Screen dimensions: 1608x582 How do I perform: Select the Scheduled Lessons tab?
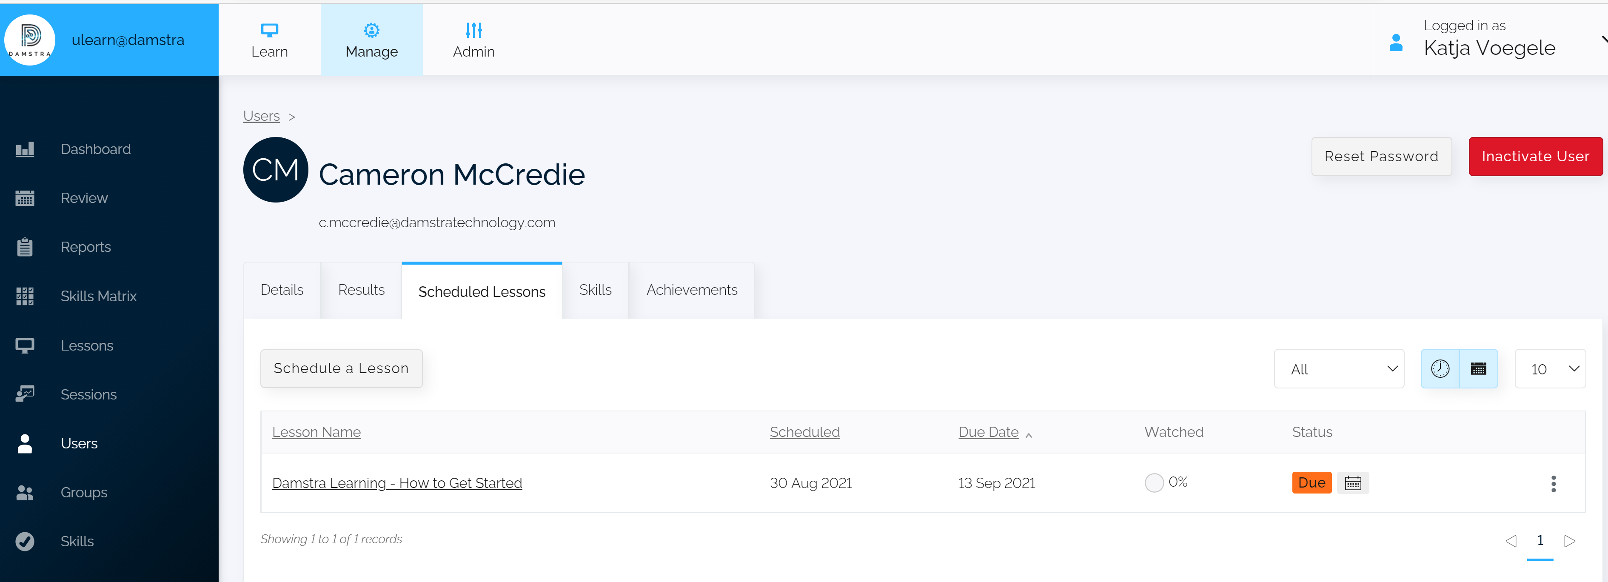482,291
